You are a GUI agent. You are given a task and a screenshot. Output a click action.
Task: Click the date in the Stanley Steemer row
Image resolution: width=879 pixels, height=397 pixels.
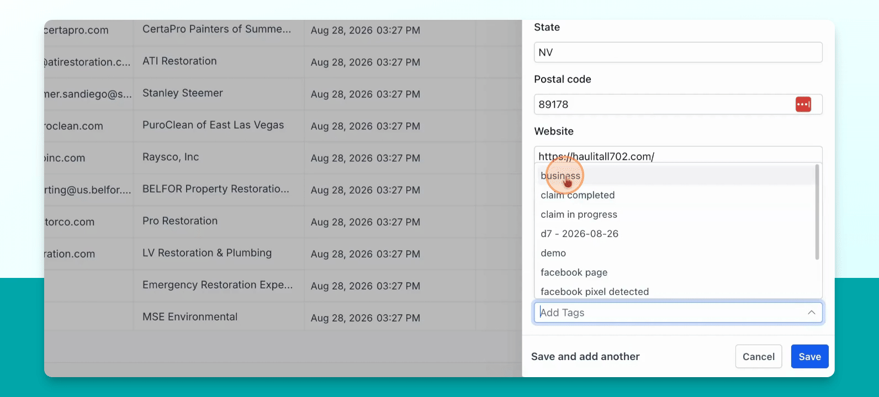(x=366, y=94)
